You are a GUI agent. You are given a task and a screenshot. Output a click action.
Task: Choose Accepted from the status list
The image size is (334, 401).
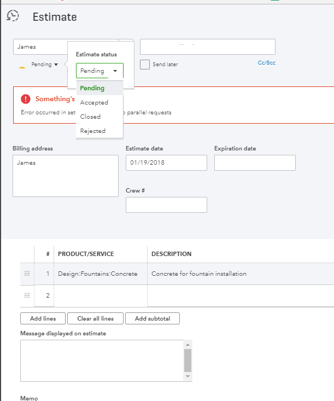click(94, 102)
